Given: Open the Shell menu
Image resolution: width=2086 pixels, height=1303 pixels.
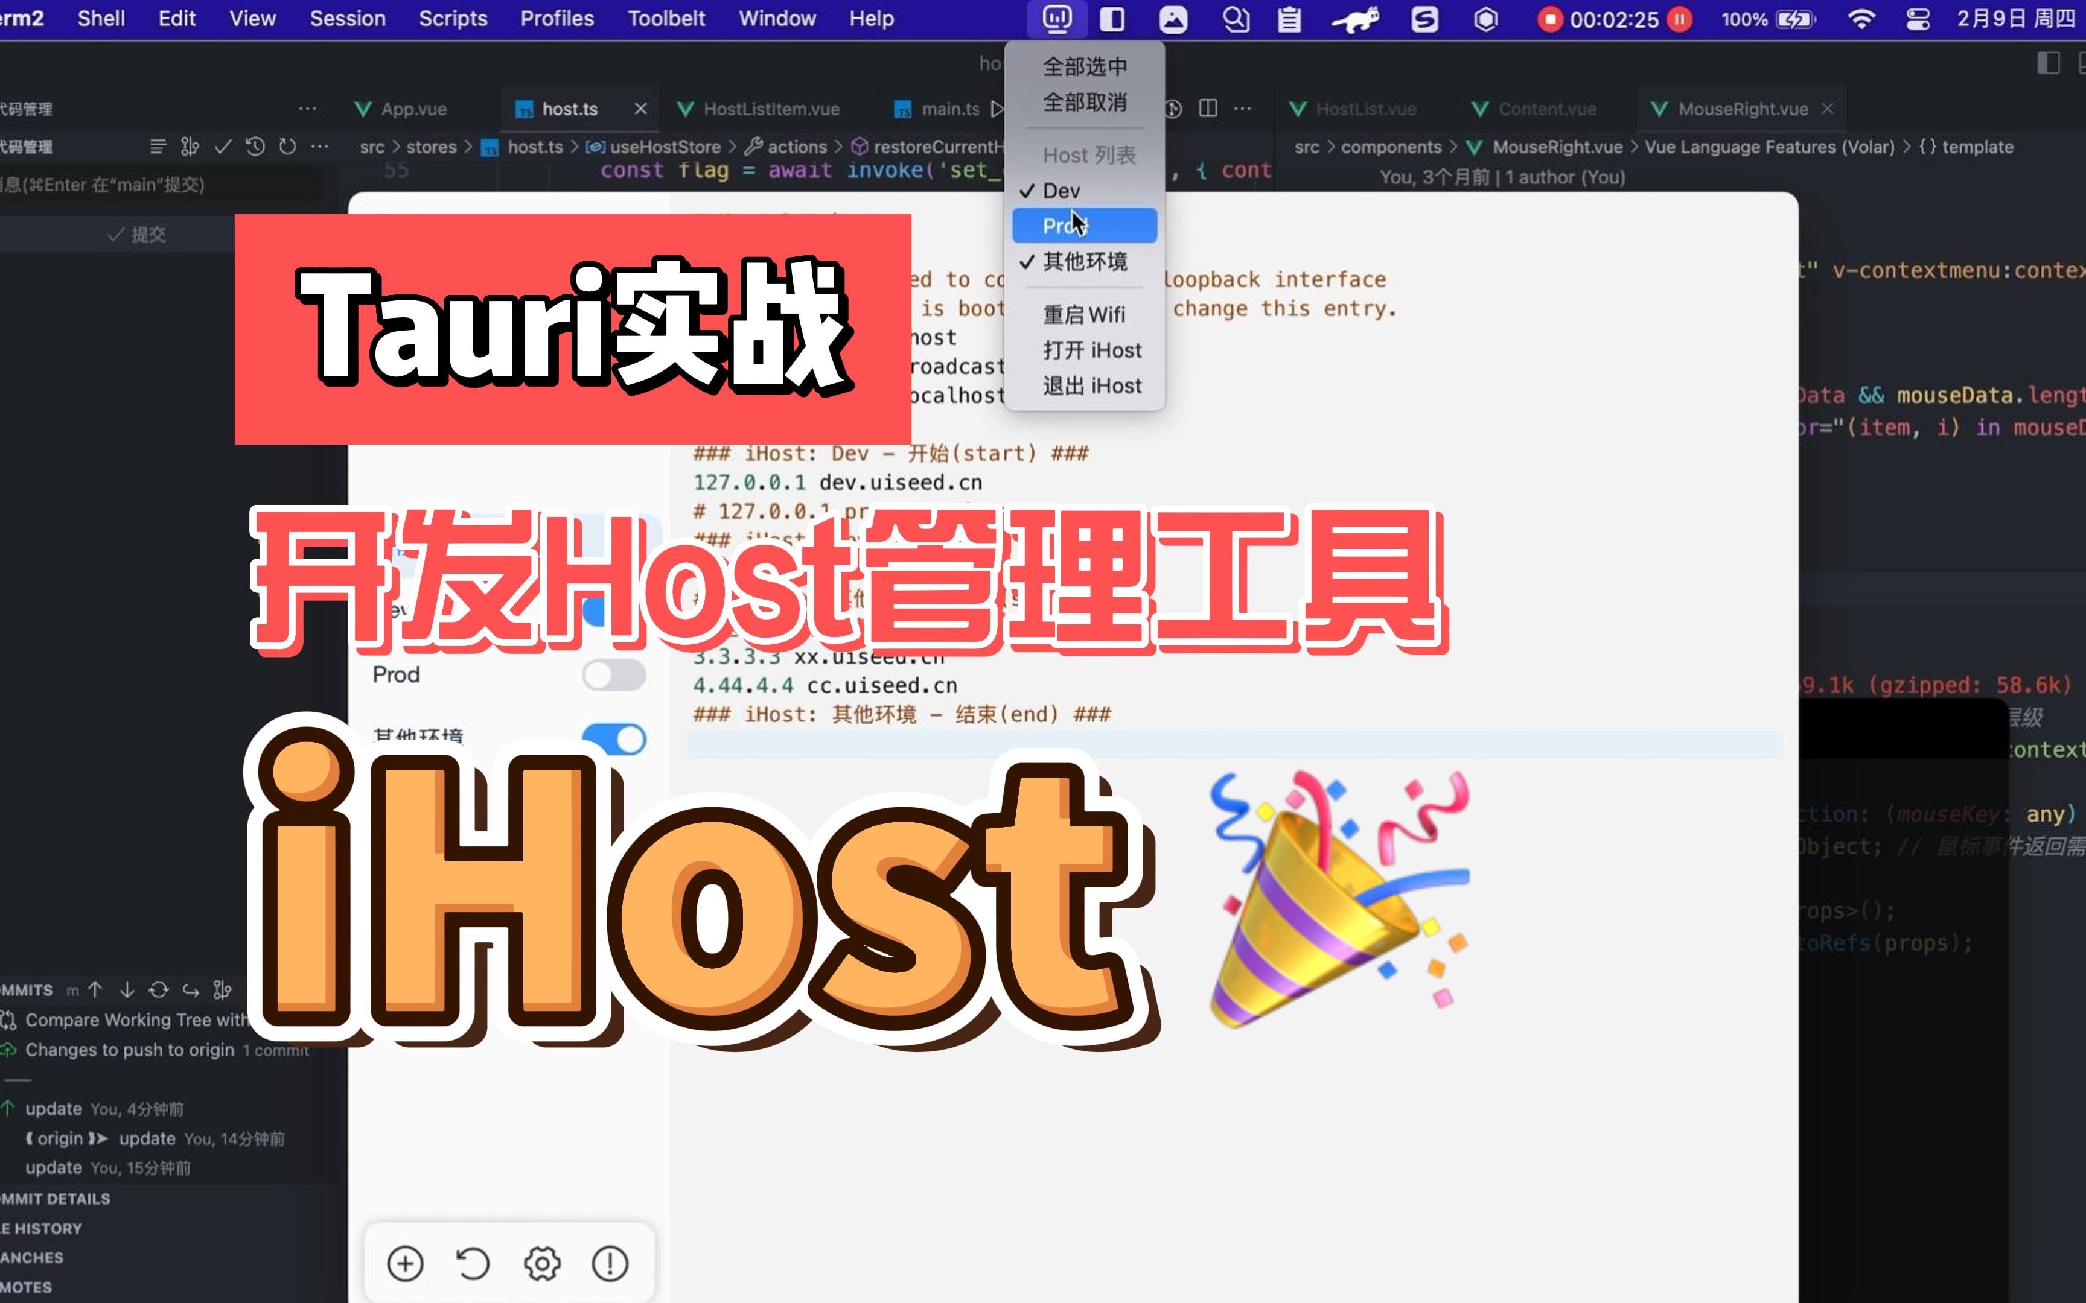Looking at the screenshot, I should [x=101, y=18].
